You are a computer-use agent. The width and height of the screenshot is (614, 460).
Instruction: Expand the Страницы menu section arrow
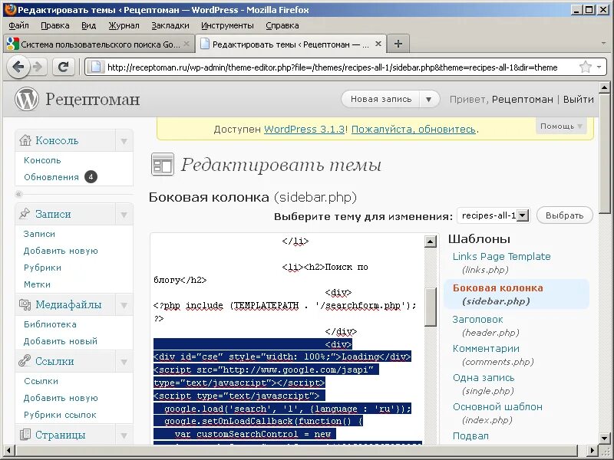124,435
